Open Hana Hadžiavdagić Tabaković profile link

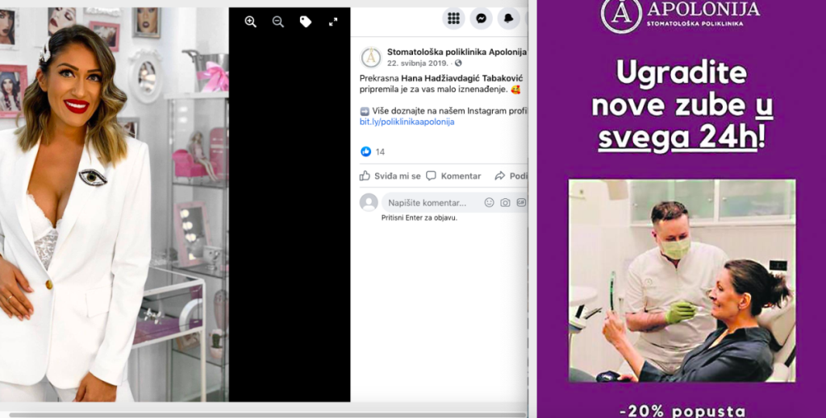[x=462, y=78]
